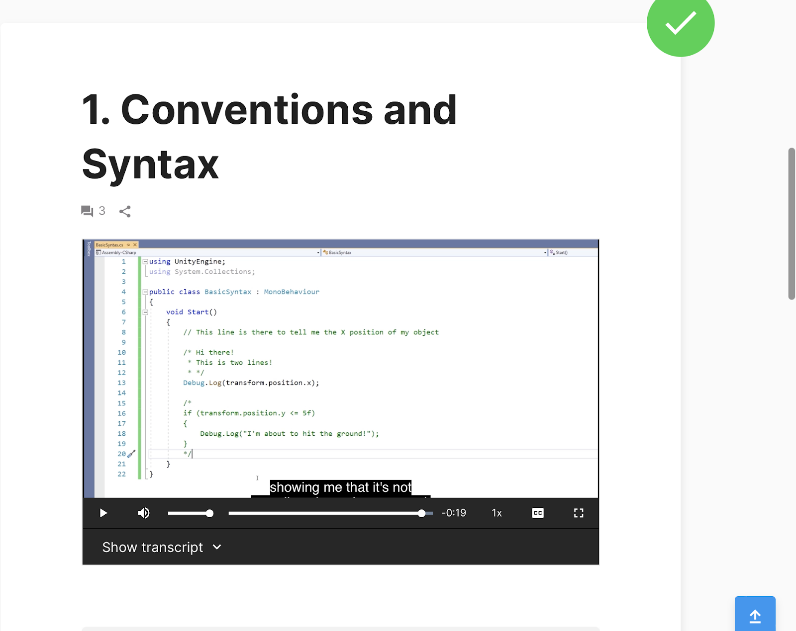Adjust the video volume slider

pos(191,513)
